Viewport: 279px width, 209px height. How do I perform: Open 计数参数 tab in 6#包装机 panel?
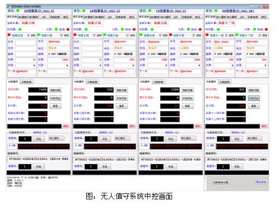(92, 82)
